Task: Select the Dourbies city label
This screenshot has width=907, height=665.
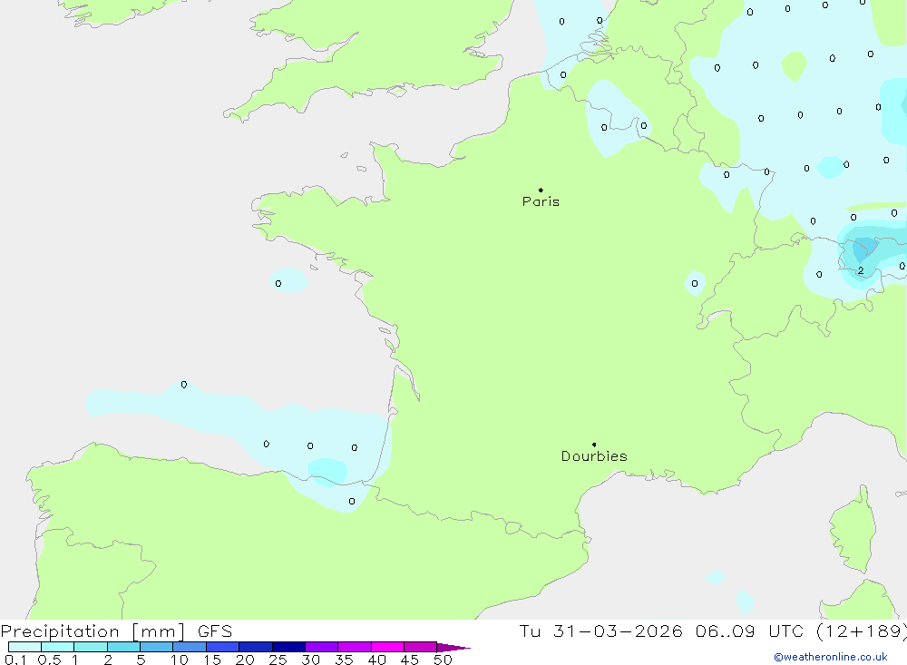Action: 594,456
